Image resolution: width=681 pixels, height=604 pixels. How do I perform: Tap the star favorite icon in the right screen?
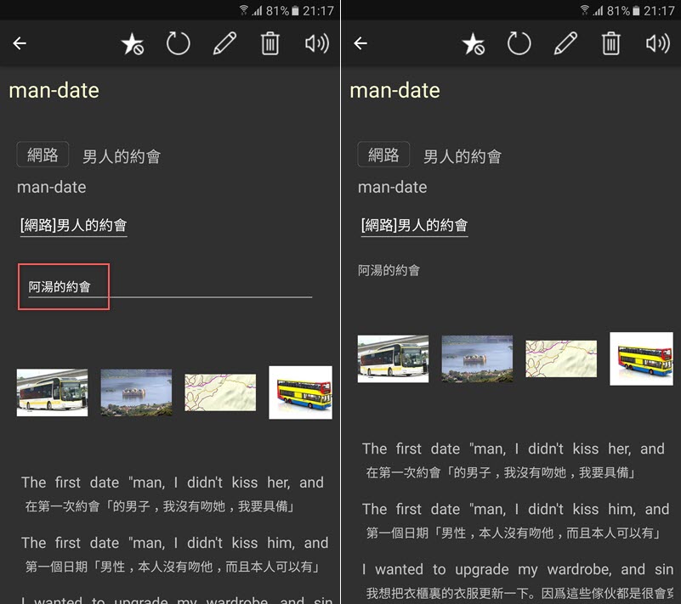click(474, 44)
